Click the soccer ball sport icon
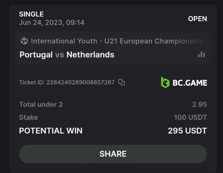Screen dimensions: 223x173 click(x=24, y=41)
